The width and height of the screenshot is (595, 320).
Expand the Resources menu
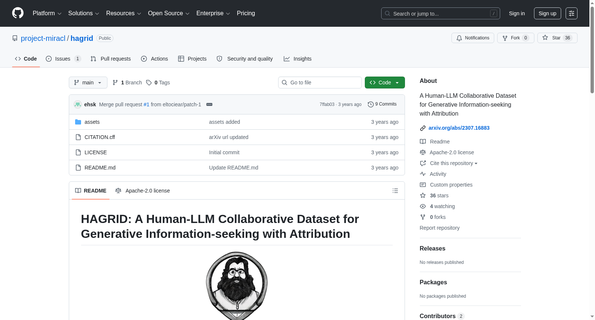[x=123, y=13]
